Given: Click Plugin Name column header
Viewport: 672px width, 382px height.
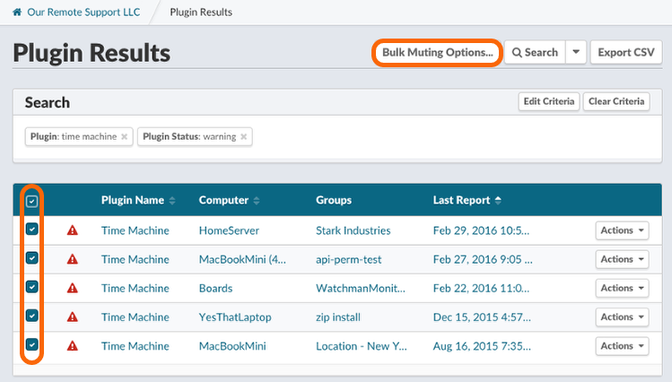Looking at the screenshot, I should click(x=133, y=201).
